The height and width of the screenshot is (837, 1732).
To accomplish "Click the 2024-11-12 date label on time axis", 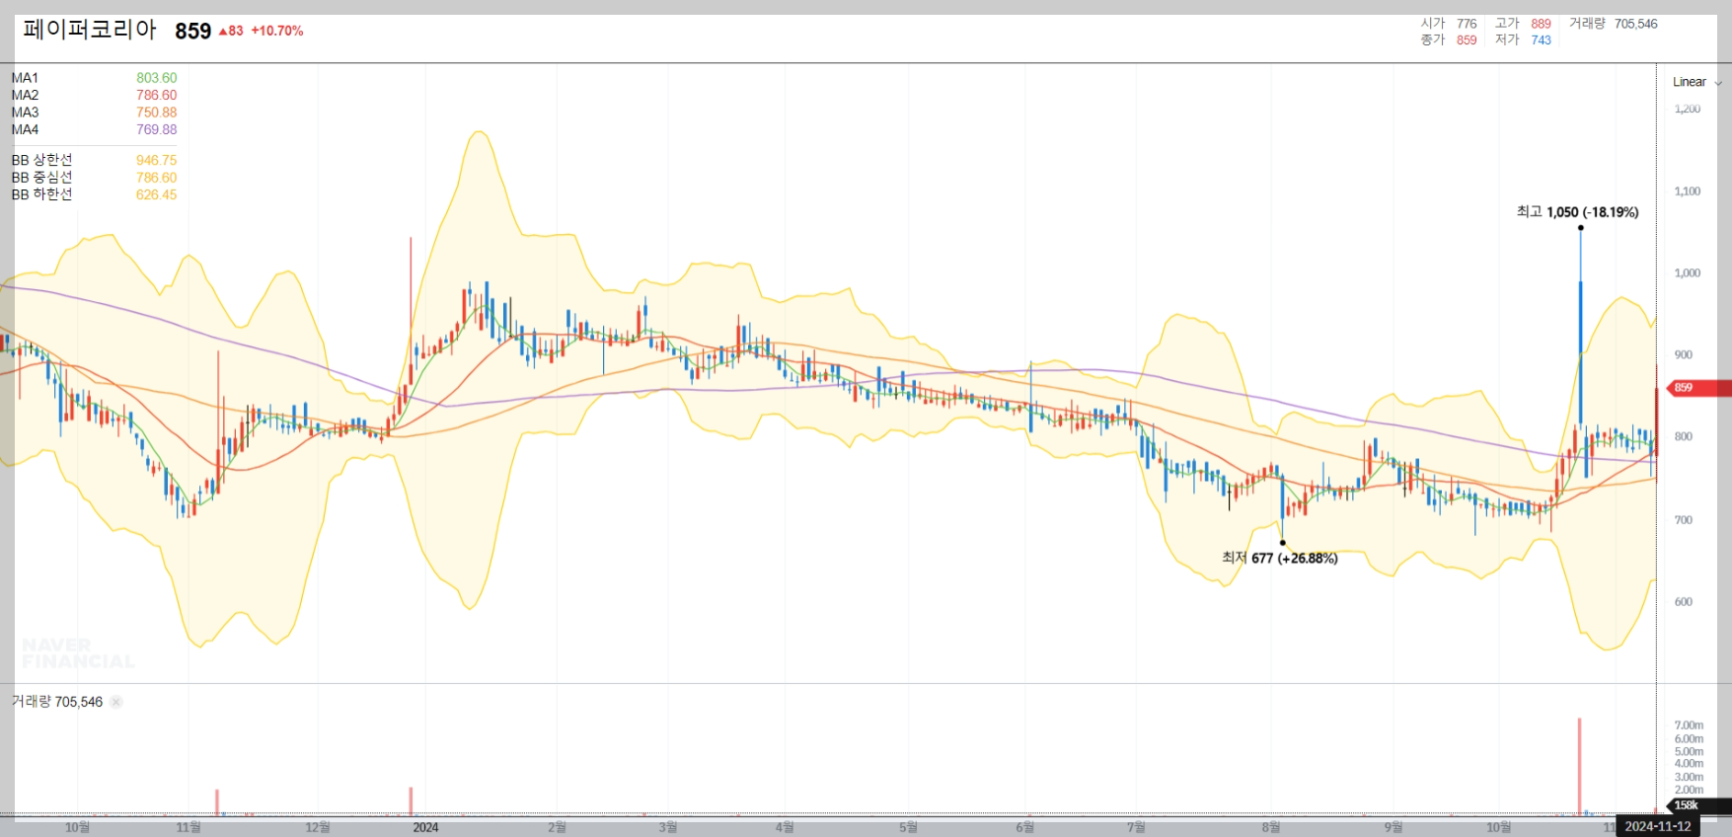I will point(1658,827).
